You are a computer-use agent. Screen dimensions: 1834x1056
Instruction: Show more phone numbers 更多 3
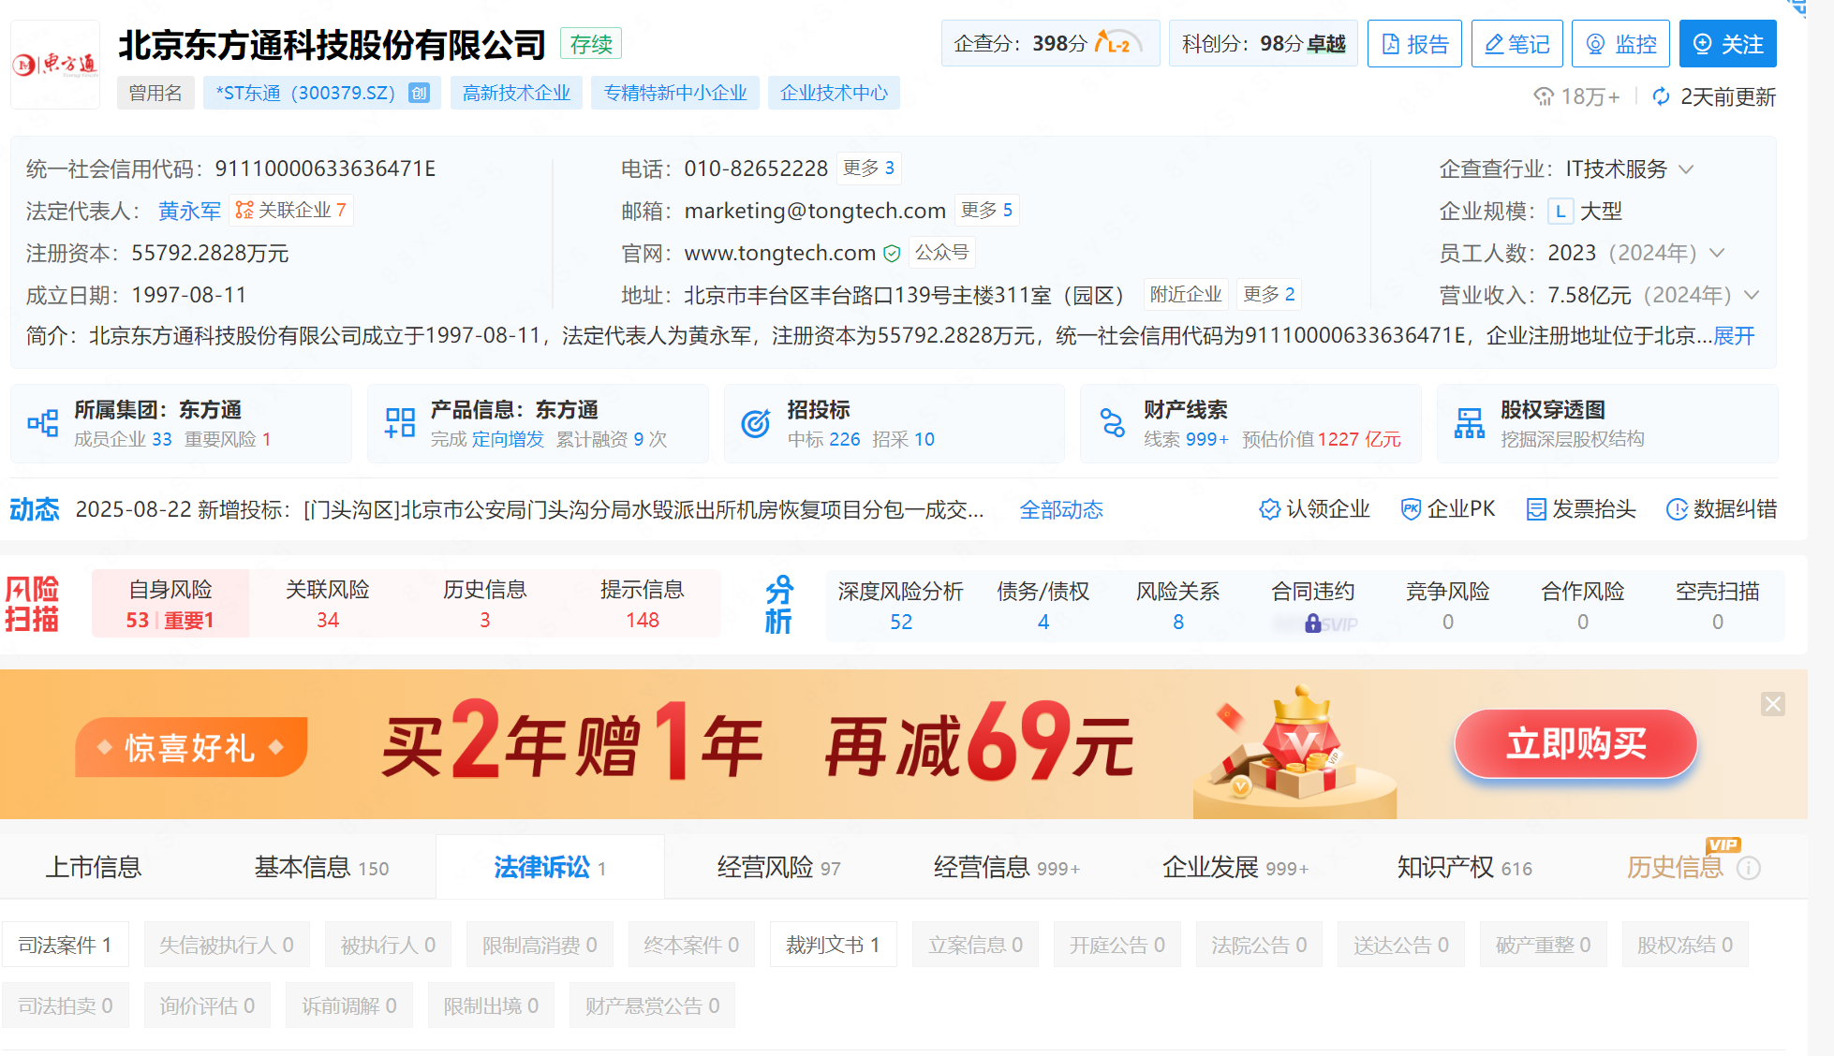point(868,168)
